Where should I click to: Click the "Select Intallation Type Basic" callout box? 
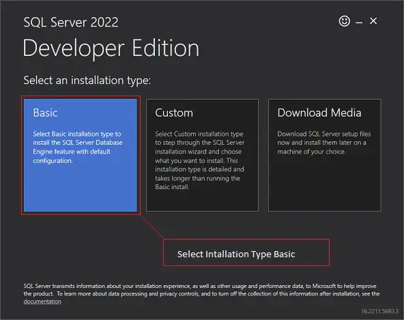246,252
